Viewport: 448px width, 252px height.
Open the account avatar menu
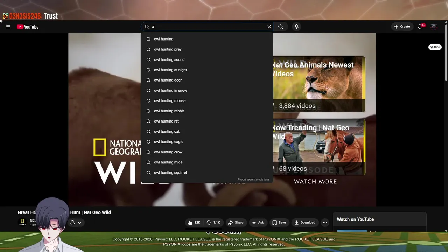pos(434,27)
